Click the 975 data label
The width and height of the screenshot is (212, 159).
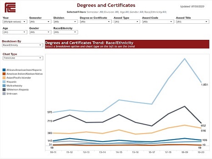coord(50,112)
